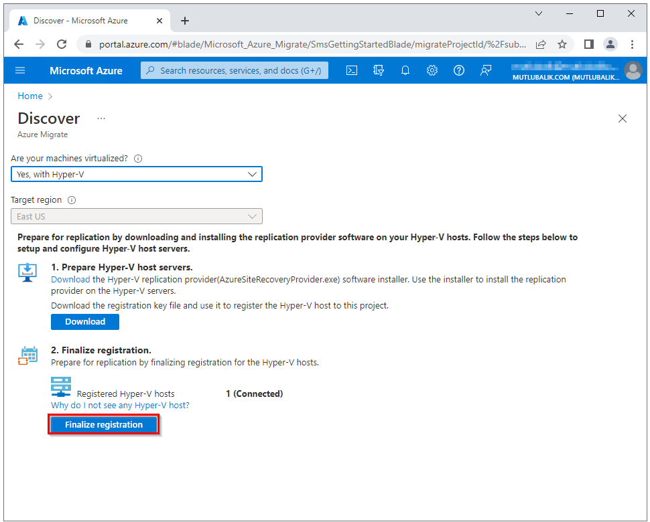650x522 pixels.
Task: Open the tab search chevron in title bar
Action: (539, 13)
